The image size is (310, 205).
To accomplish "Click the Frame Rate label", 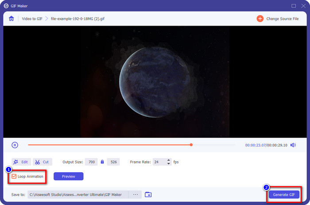I will (140, 162).
